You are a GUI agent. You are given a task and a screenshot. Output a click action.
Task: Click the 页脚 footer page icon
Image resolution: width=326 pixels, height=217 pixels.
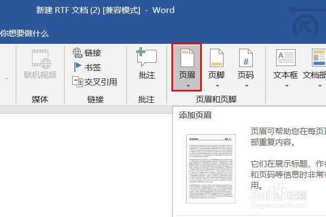(x=216, y=58)
